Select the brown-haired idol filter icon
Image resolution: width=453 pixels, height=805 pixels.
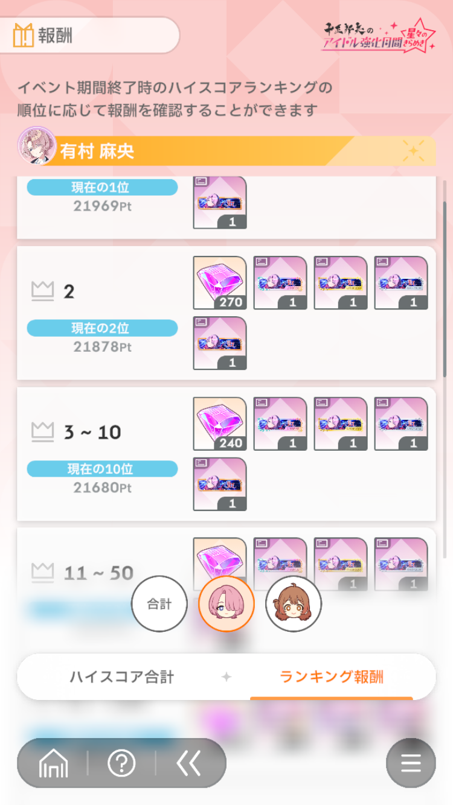click(294, 604)
